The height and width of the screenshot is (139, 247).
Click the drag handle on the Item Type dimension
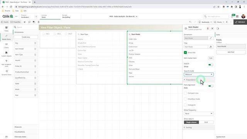pyautogui.click(x=35, y=55)
